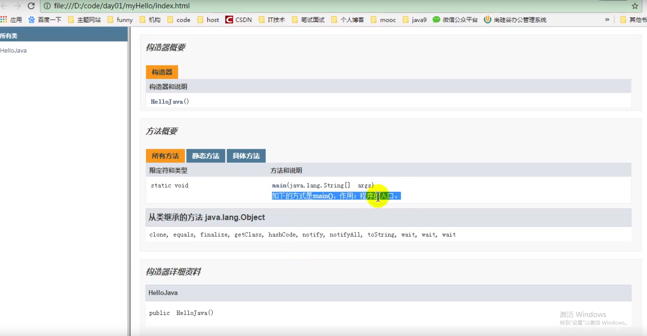The width and height of the screenshot is (647, 336).
Task: Click the inherited clone method text
Action: tap(158, 235)
